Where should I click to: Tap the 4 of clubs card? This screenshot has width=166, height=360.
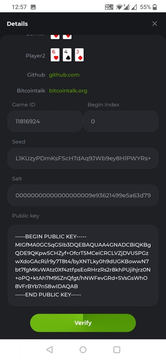tap(67, 55)
